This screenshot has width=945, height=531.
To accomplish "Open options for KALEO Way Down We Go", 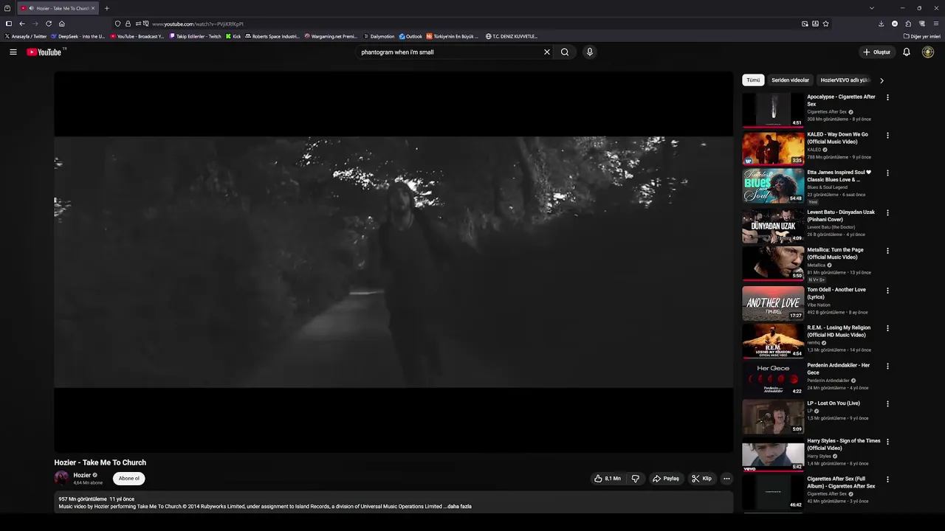I will 887,136.
